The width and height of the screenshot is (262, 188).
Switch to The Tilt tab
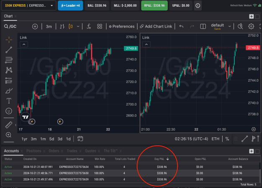(110, 151)
